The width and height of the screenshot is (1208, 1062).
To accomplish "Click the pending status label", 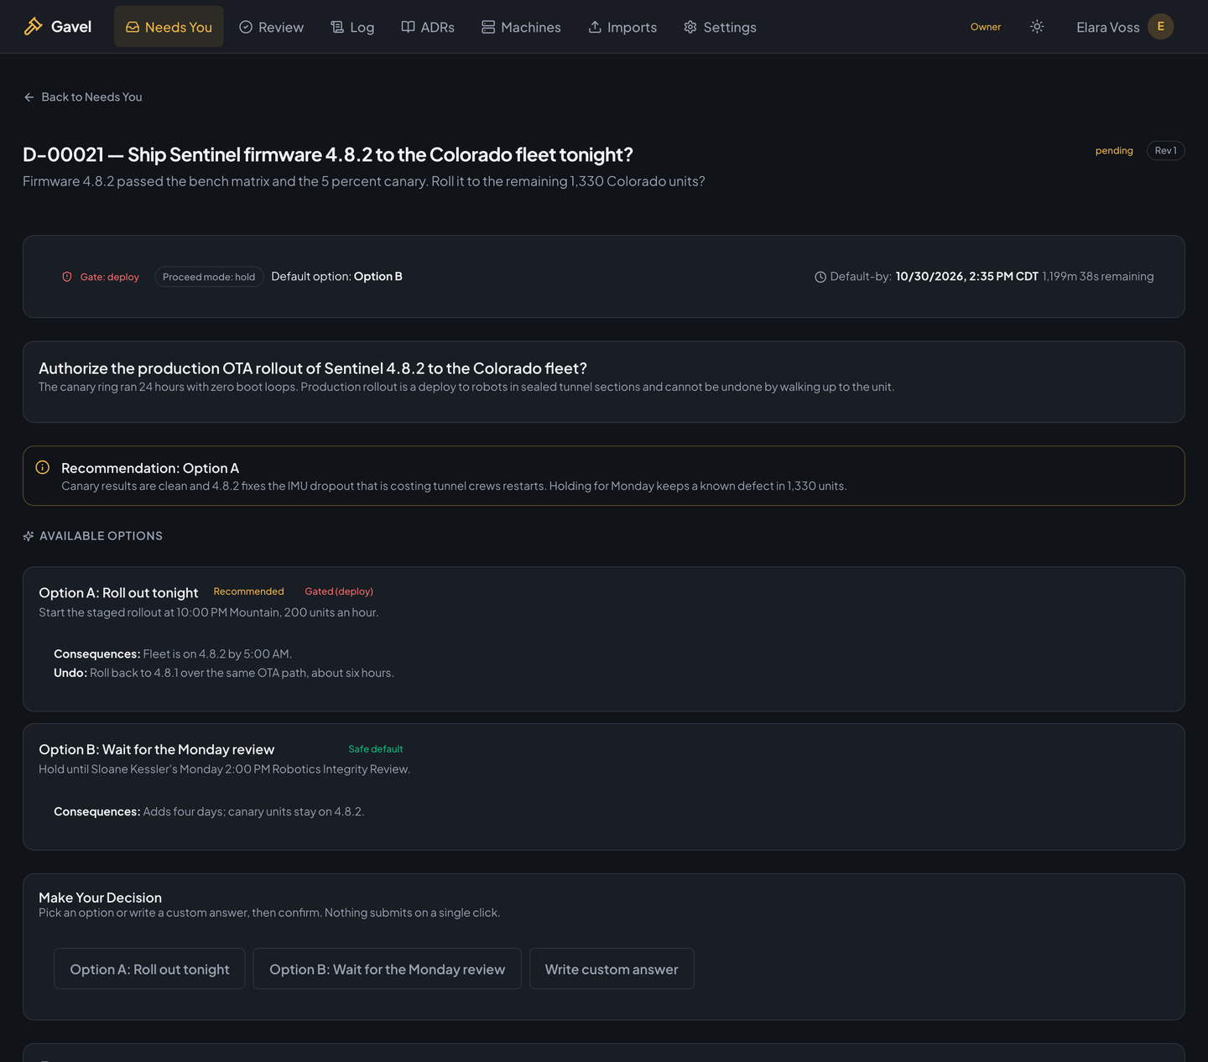I will [x=1114, y=151].
